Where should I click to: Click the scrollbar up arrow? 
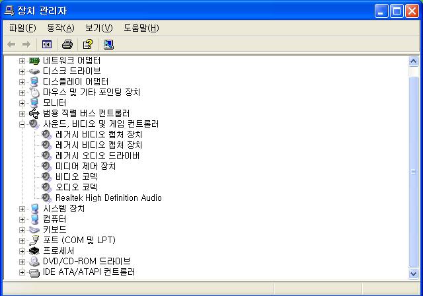click(413, 61)
